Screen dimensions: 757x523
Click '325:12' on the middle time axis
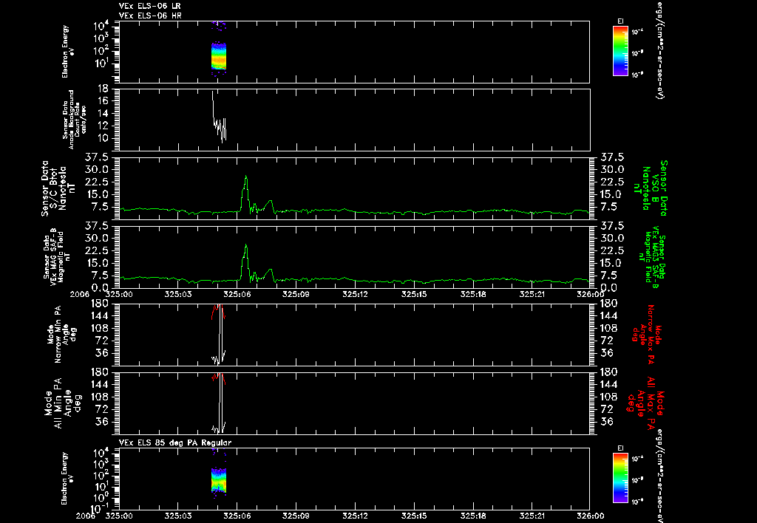(355, 294)
